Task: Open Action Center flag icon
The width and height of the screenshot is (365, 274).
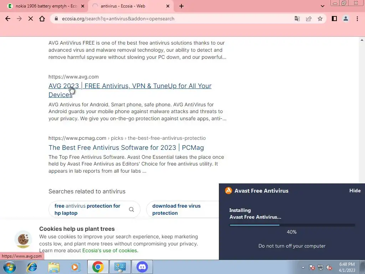Action: pos(312,267)
